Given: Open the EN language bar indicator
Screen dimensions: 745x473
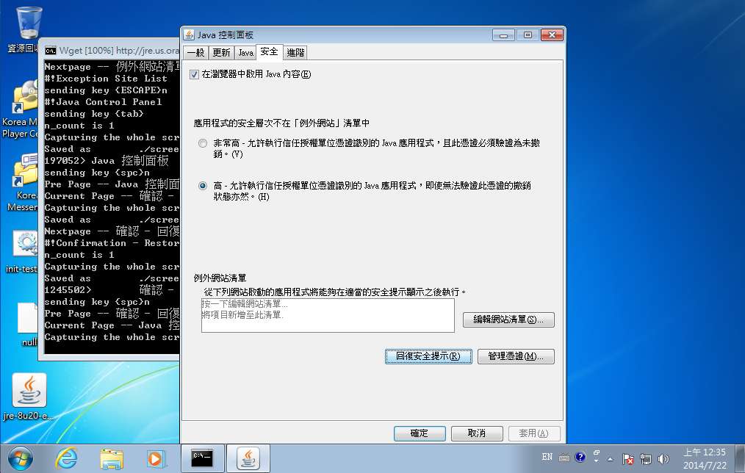Looking at the screenshot, I should pyautogui.click(x=547, y=457).
